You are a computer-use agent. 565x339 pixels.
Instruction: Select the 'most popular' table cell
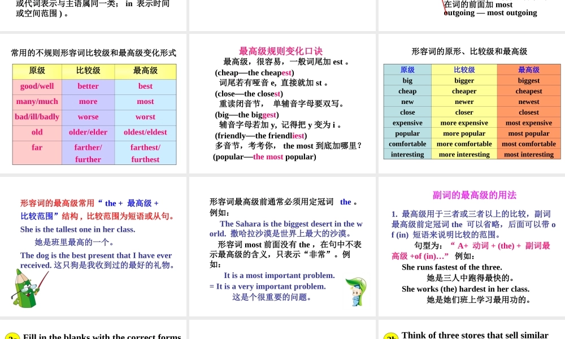pos(529,133)
